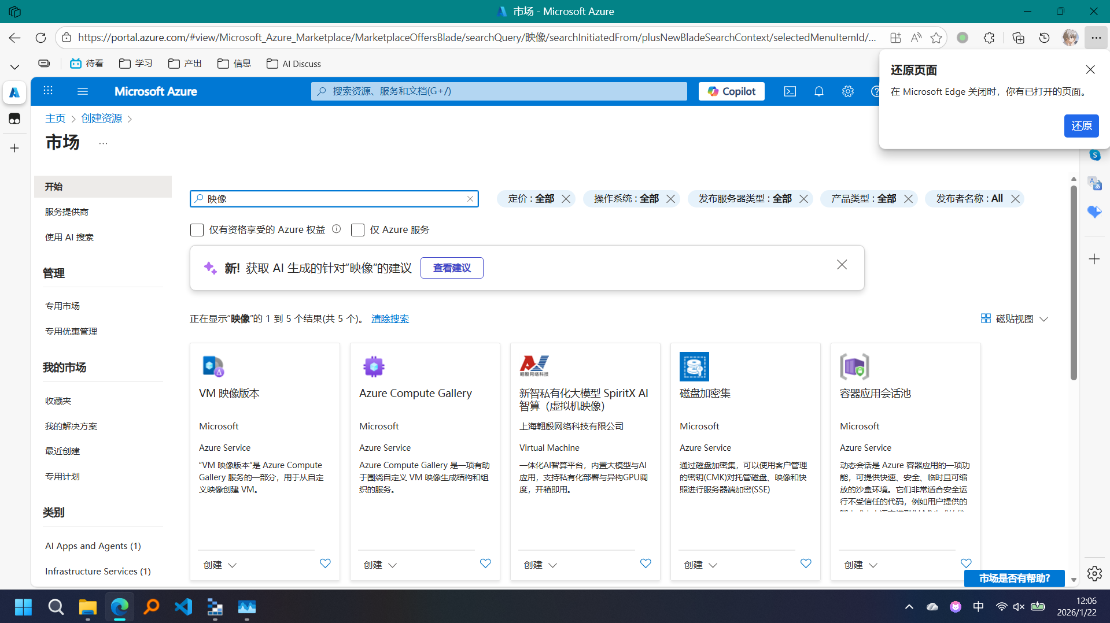Remove the 定价 filter
This screenshot has width=1110, height=623.
coord(566,199)
